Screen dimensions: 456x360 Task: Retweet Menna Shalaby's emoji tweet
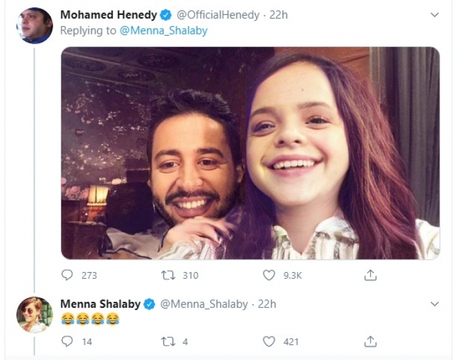click(x=168, y=341)
